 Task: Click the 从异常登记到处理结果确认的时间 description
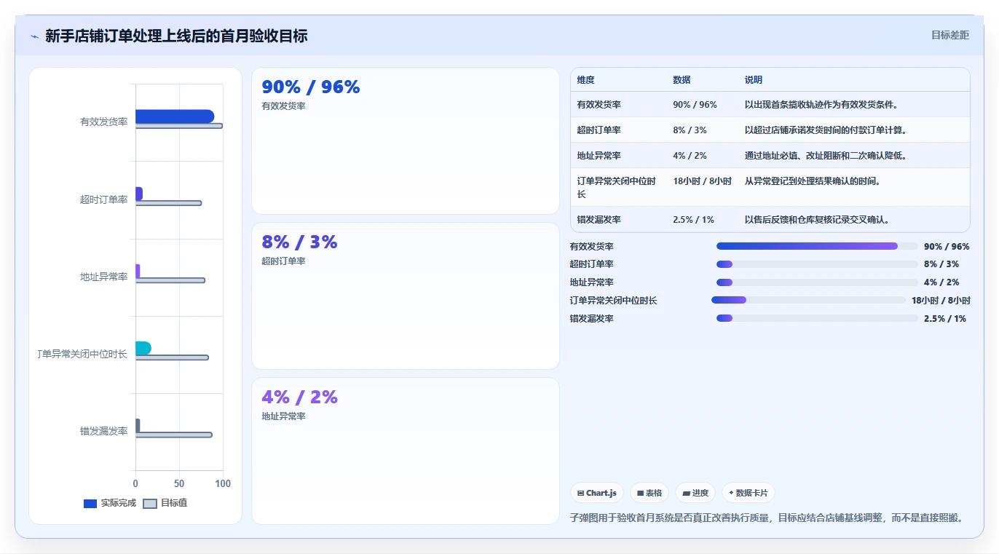[x=813, y=181]
